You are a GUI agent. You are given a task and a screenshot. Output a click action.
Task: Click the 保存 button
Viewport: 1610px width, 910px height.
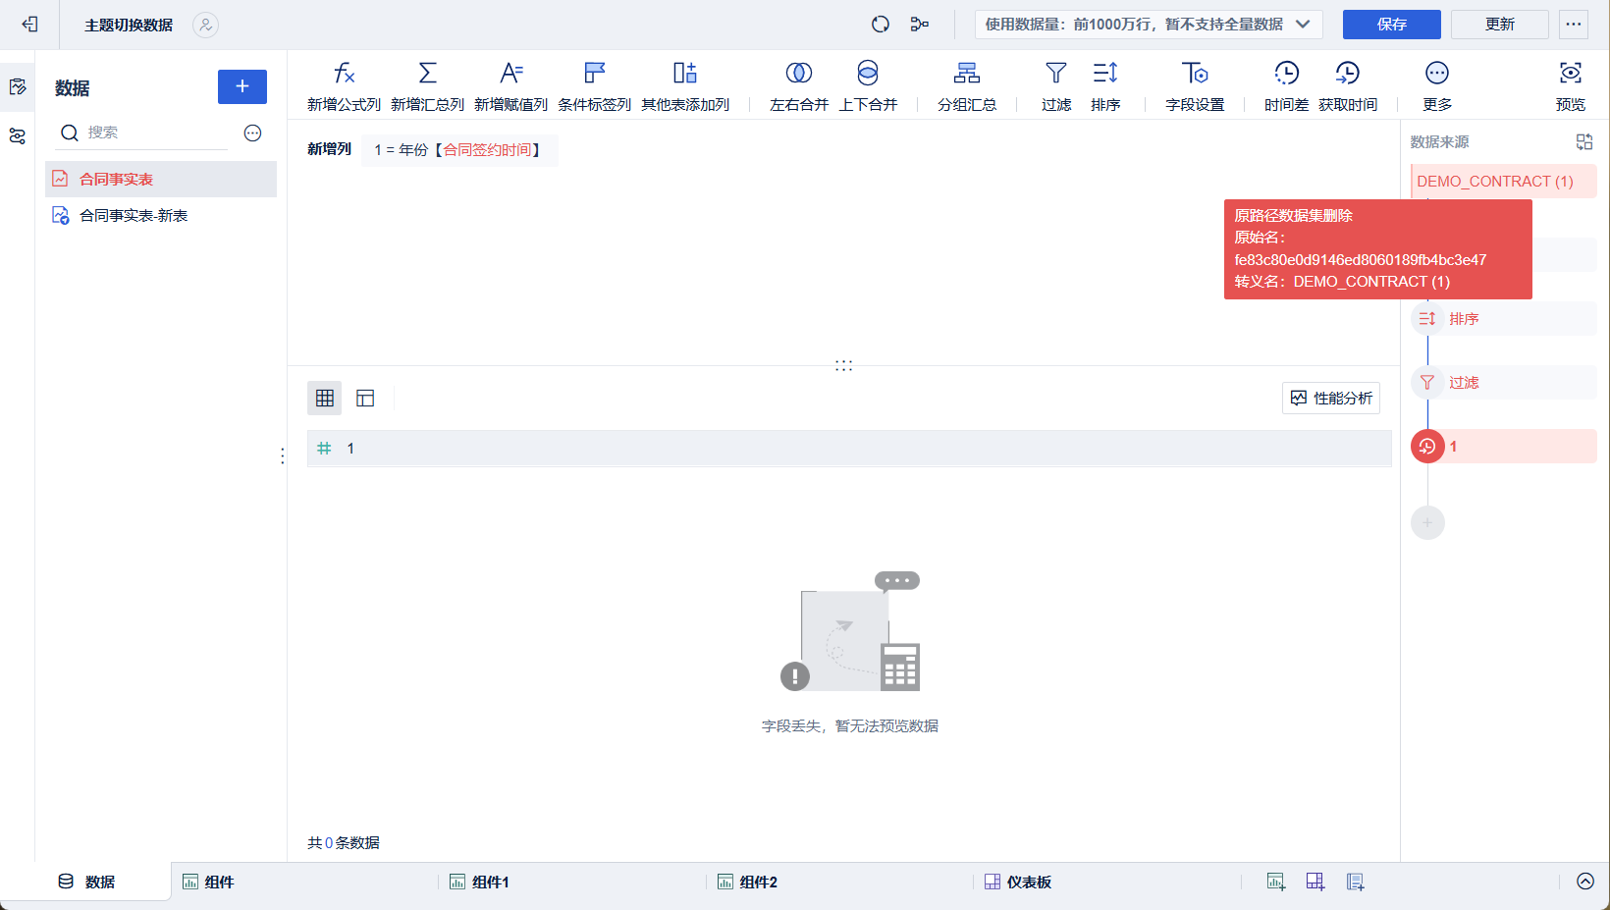click(x=1392, y=25)
